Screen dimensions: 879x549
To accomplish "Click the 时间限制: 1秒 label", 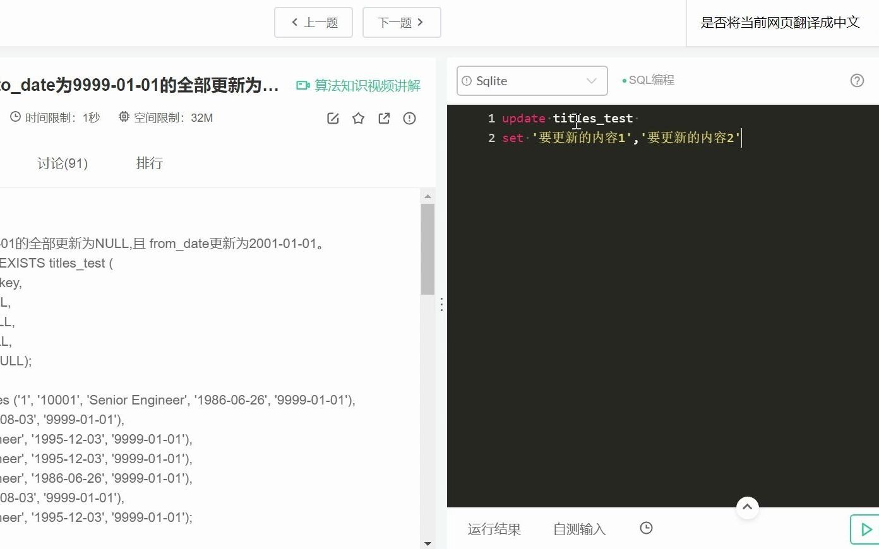I will tap(56, 118).
